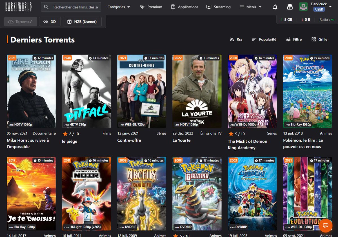Open the Contre-offre poster
This screenshot has height=237, width=338.
point(142,91)
